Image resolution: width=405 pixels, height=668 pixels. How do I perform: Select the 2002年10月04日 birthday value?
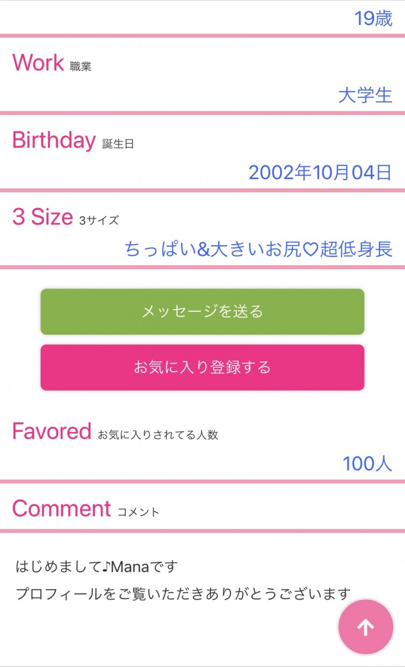point(320,173)
